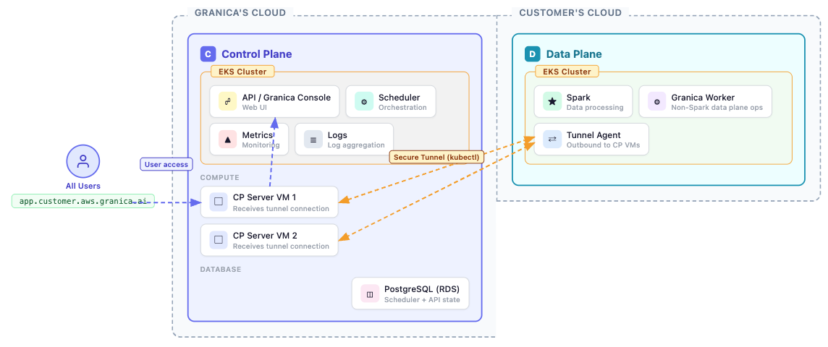The image size is (828, 347).
Task: Click the All Users person icon
Action: tap(83, 162)
